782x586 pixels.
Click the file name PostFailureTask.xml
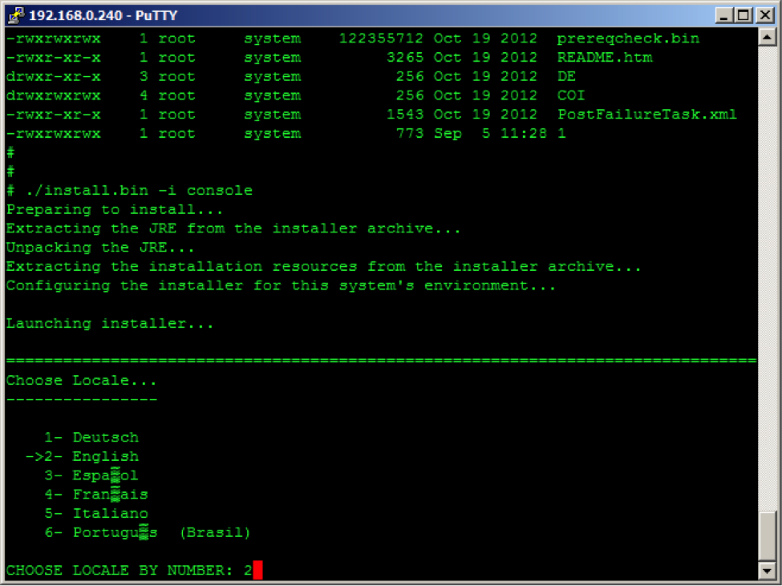tap(646, 115)
